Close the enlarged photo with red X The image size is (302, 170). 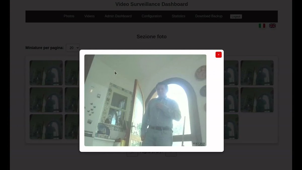point(218,55)
